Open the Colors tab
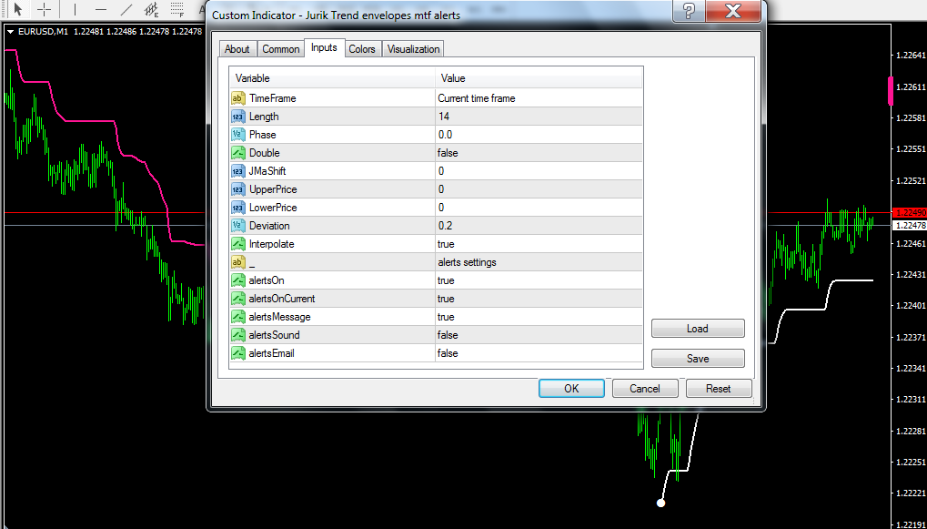The image size is (927, 529). coord(362,49)
